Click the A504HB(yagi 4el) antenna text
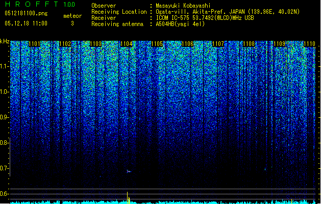This screenshot has height=204, width=321. pos(180,24)
